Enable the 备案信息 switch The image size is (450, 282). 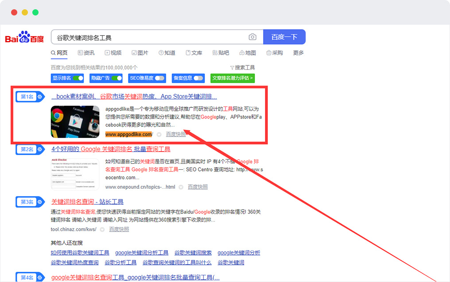(198, 78)
